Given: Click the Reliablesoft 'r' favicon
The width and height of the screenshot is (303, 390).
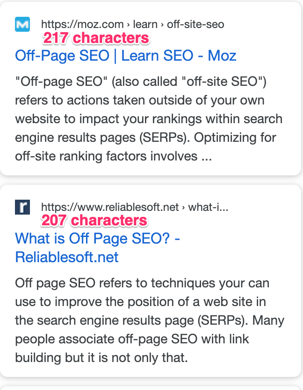Looking at the screenshot, I should point(22,207).
